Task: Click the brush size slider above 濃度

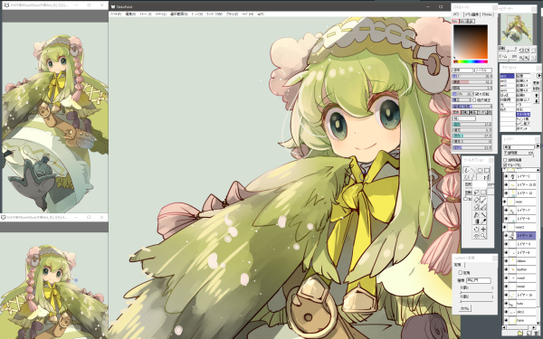Action: (x=472, y=76)
